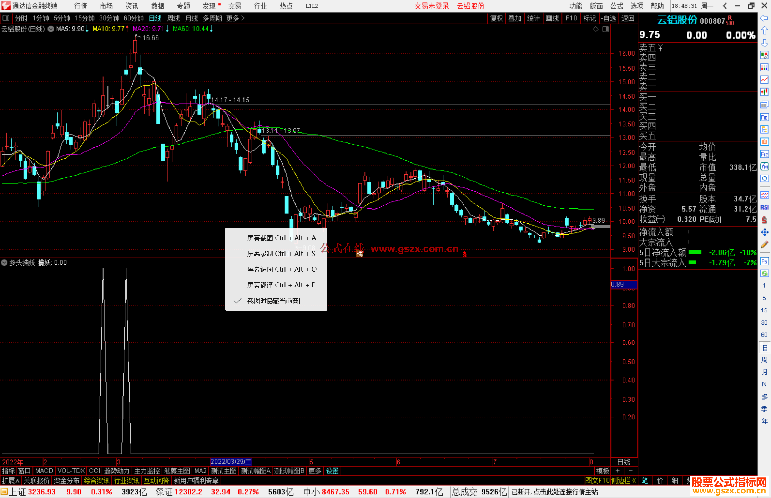The width and height of the screenshot is (771, 498).
Task: Open the 公式 menu in title bar
Action: (616, 6)
